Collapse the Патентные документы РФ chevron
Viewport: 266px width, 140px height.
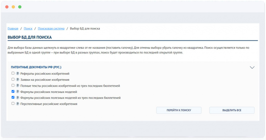(x=252, y=67)
